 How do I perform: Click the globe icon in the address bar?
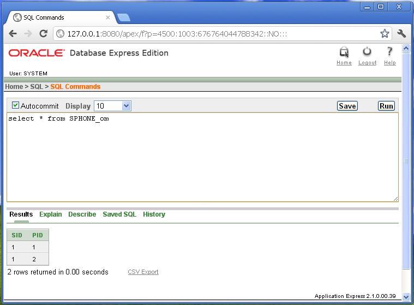click(x=60, y=33)
